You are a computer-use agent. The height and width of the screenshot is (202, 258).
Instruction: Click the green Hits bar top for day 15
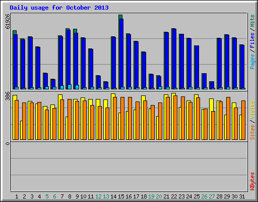(x=120, y=17)
